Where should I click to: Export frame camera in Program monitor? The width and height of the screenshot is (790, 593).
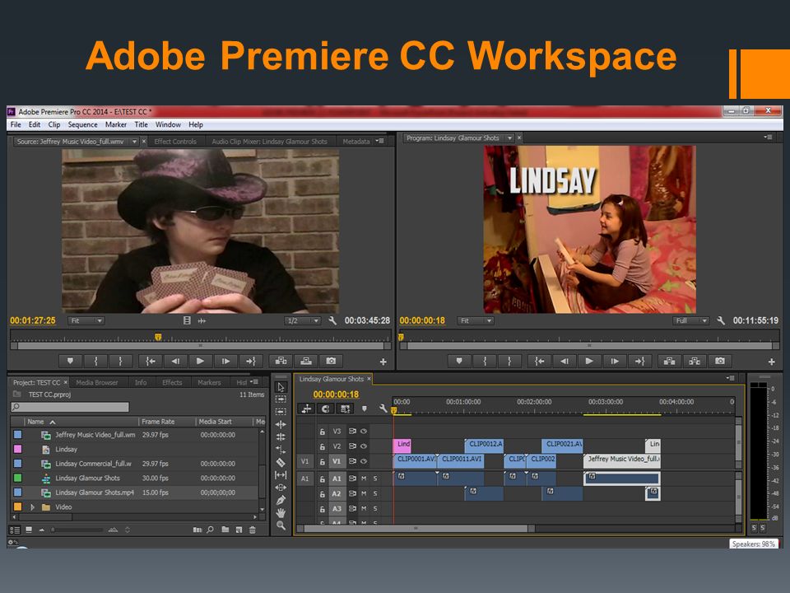720,361
